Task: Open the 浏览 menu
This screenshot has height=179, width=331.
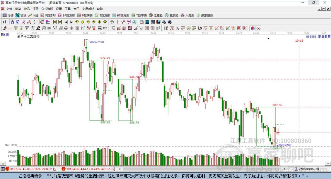Action: pyautogui.click(x=18, y=9)
